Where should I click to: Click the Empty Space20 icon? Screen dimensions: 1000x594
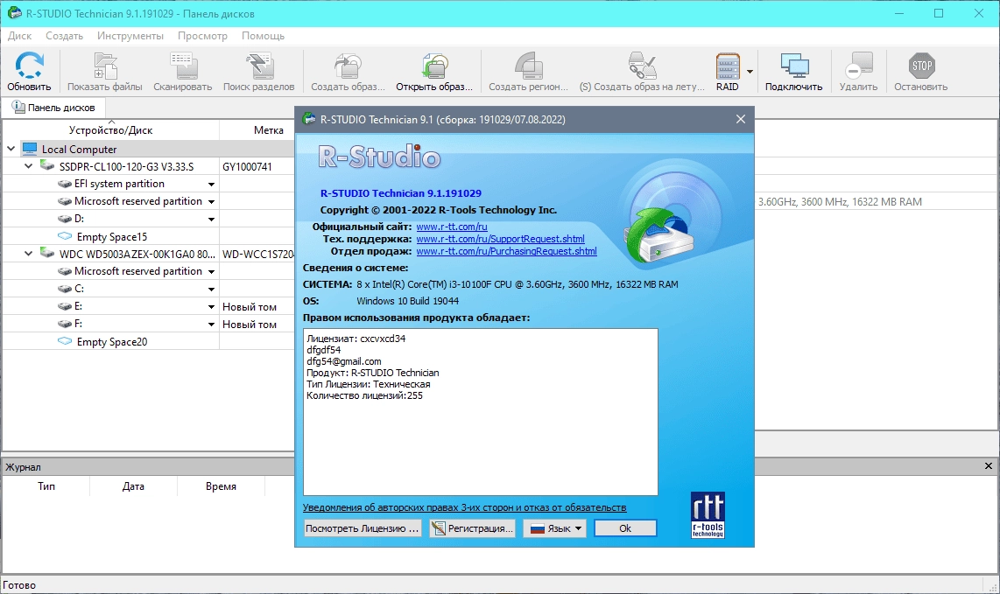pos(65,341)
